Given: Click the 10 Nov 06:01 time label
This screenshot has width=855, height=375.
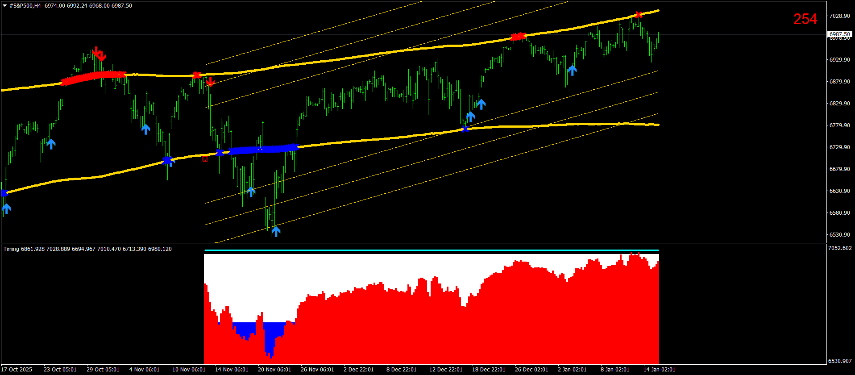Looking at the screenshot, I should [x=189, y=370].
